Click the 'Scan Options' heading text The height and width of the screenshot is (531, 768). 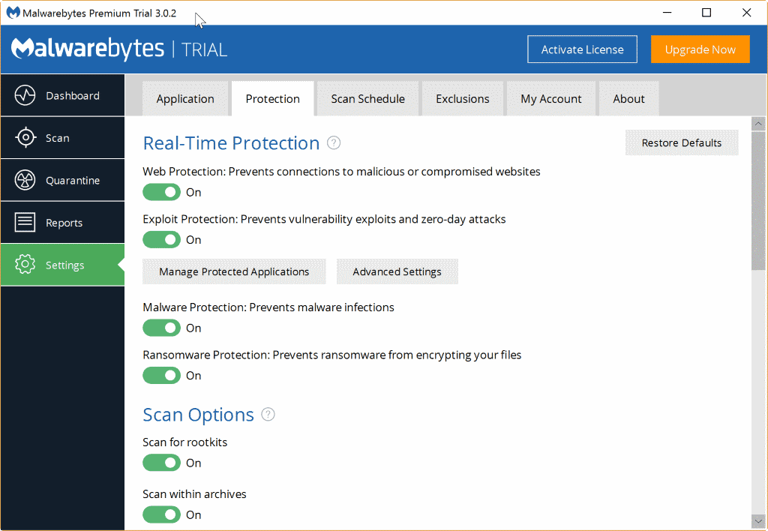pos(198,415)
